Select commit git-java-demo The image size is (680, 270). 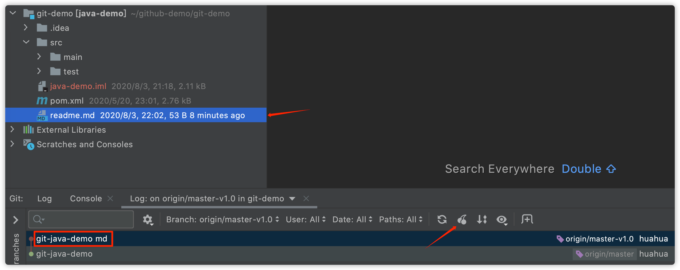click(64, 254)
